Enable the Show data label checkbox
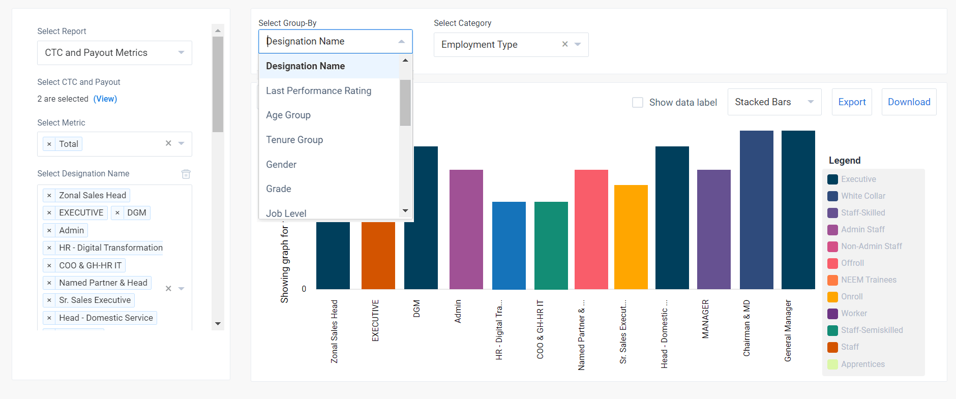This screenshot has height=399, width=956. (637, 103)
